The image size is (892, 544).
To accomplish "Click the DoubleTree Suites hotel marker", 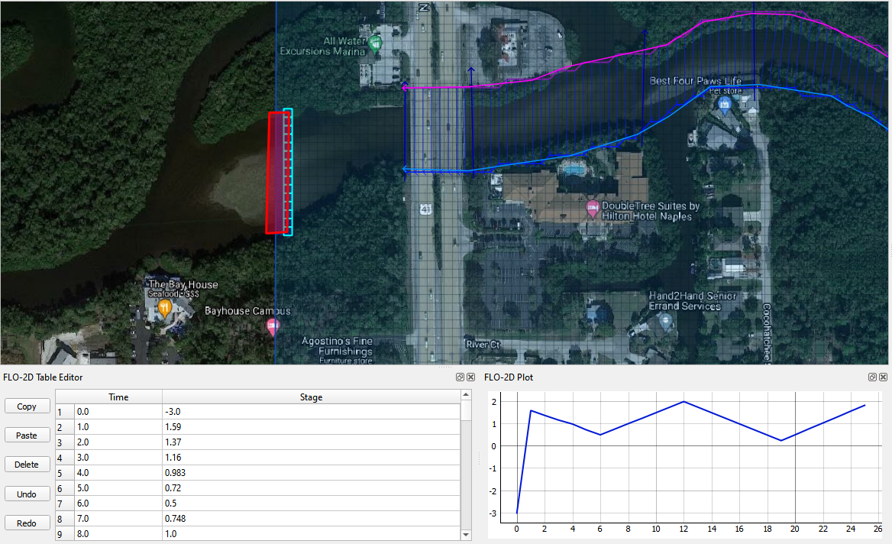I will (x=592, y=208).
